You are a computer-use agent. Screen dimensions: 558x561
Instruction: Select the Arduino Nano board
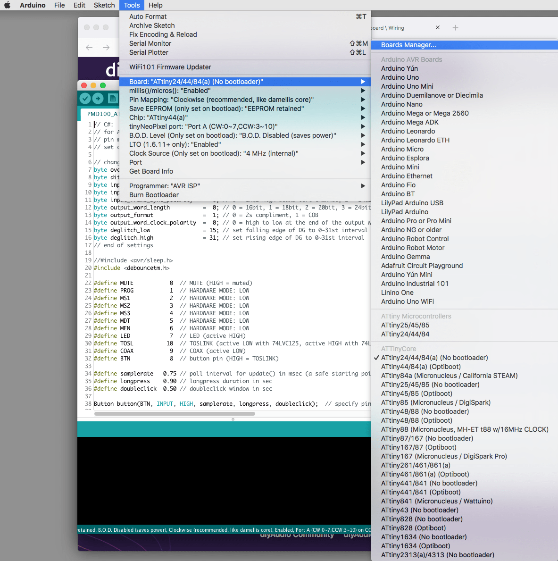tap(465, 104)
